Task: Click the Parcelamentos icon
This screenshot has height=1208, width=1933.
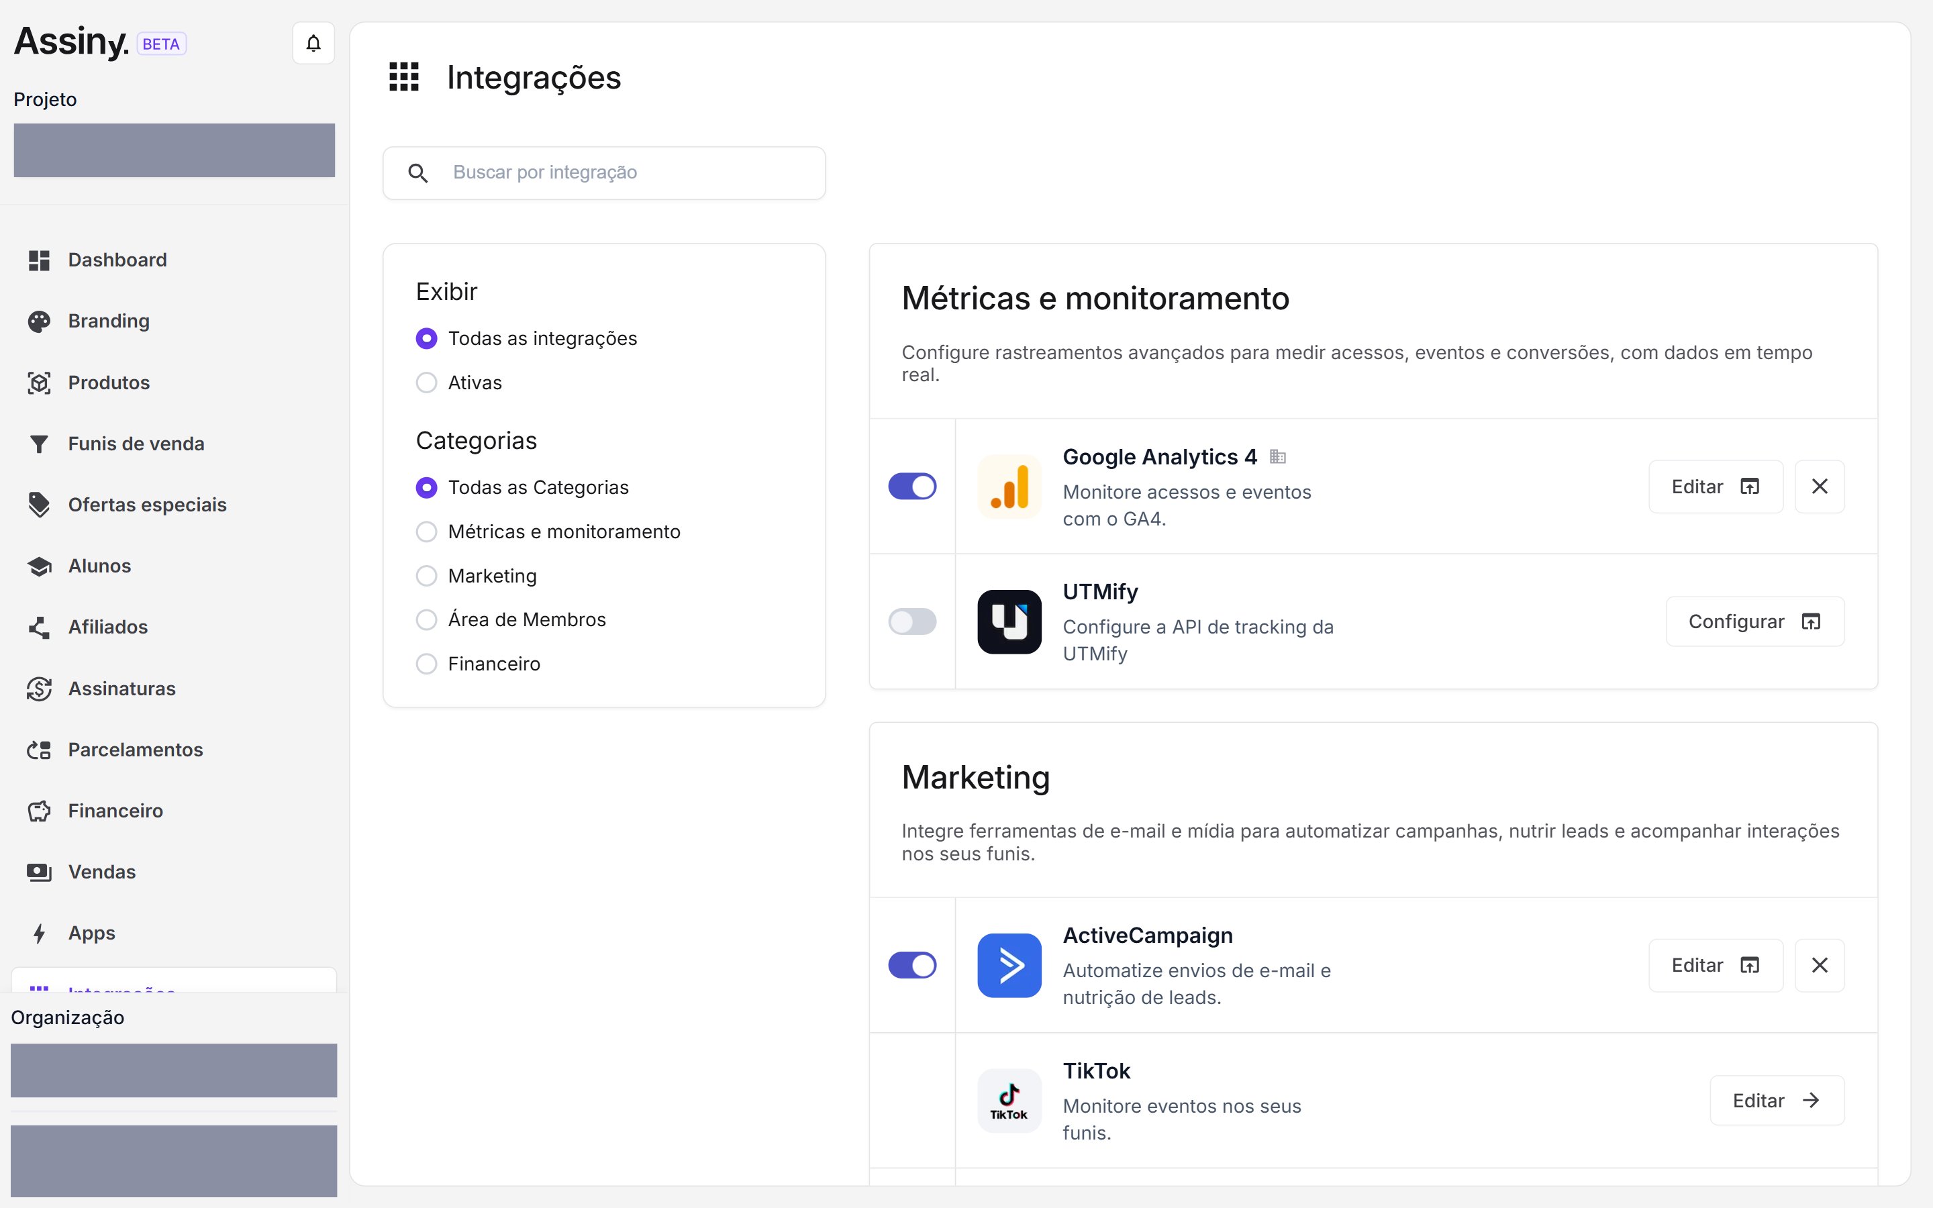Action: [39, 750]
